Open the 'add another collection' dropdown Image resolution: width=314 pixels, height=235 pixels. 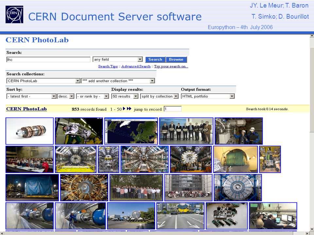tap(118, 81)
